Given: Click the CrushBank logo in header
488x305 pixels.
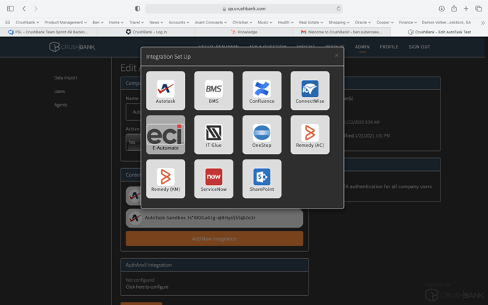Looking at the screenshot, I should (72, 47).
